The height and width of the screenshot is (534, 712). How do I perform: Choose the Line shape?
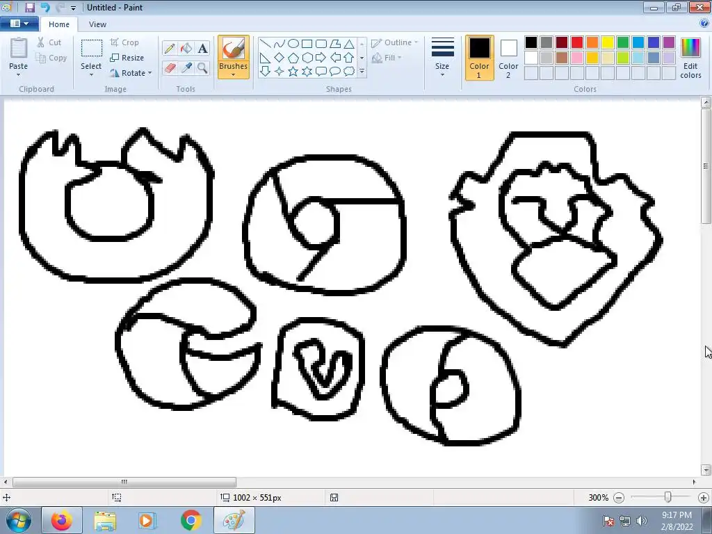click(266, 44)
